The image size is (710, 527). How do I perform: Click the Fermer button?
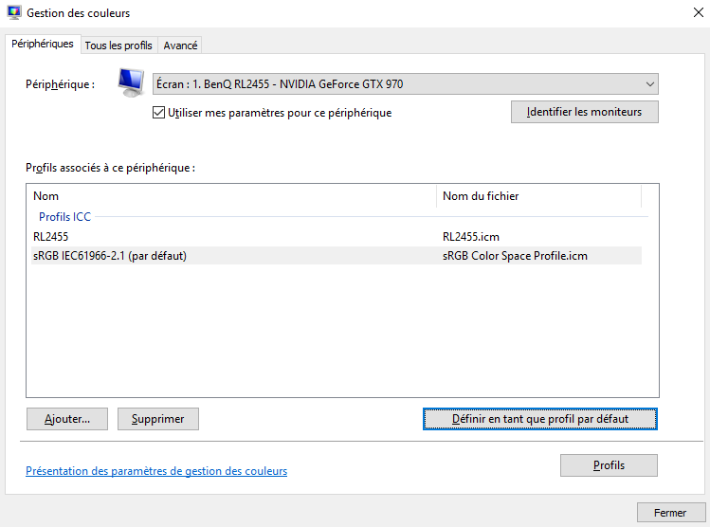(x=669, y=513)
